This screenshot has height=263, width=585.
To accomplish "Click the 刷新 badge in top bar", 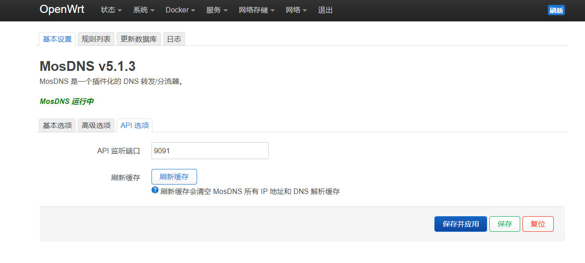I will pos(556,10).
